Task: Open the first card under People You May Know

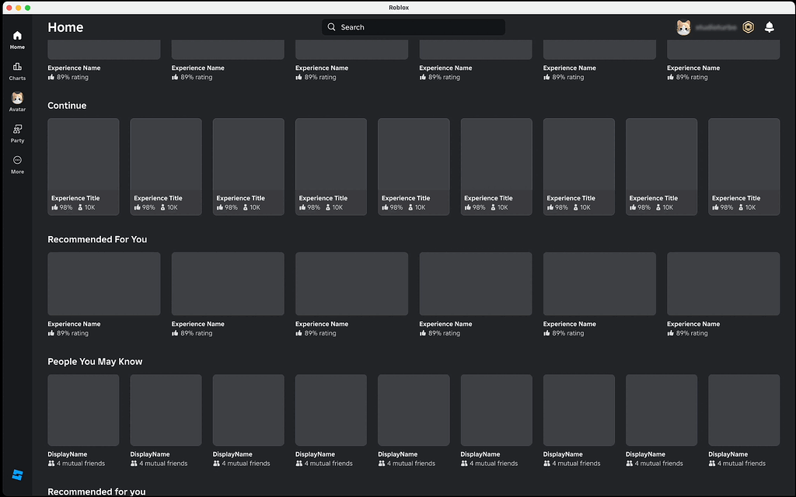Action: tap(83, 410)
